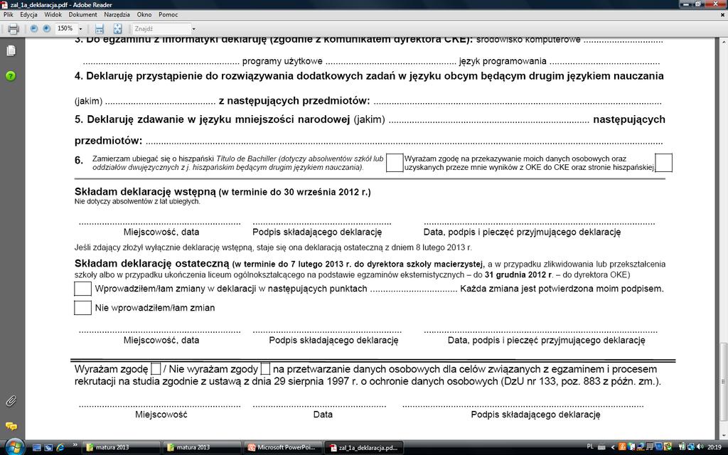The width and height of the screenshot is (728, 455).
Task: Expand quick launch overflow chevron
Action: [x=75, y=446]
